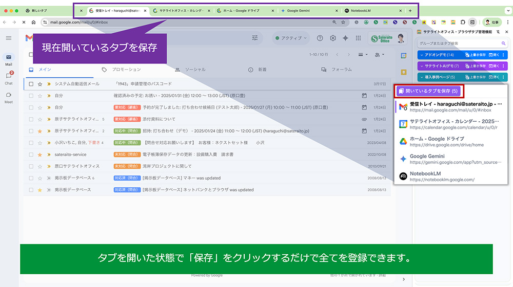The height and width of the screenshot is (287, 513).
Task: Stop loading the page
Action: point(24,22)
